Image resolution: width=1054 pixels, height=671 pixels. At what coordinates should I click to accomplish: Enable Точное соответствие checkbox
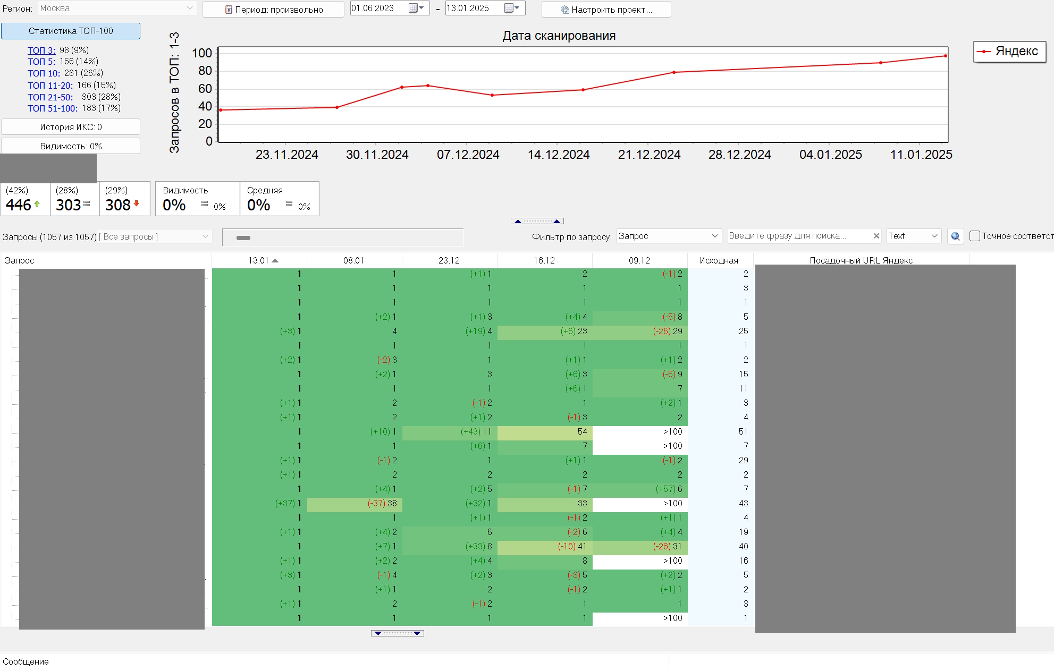pyautogui.click(x=975, y=236)
